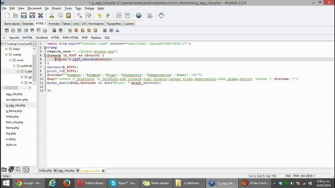Open agg_clie.php from the file list
Viewport: 335px width, 188px height.
[14, 94]
